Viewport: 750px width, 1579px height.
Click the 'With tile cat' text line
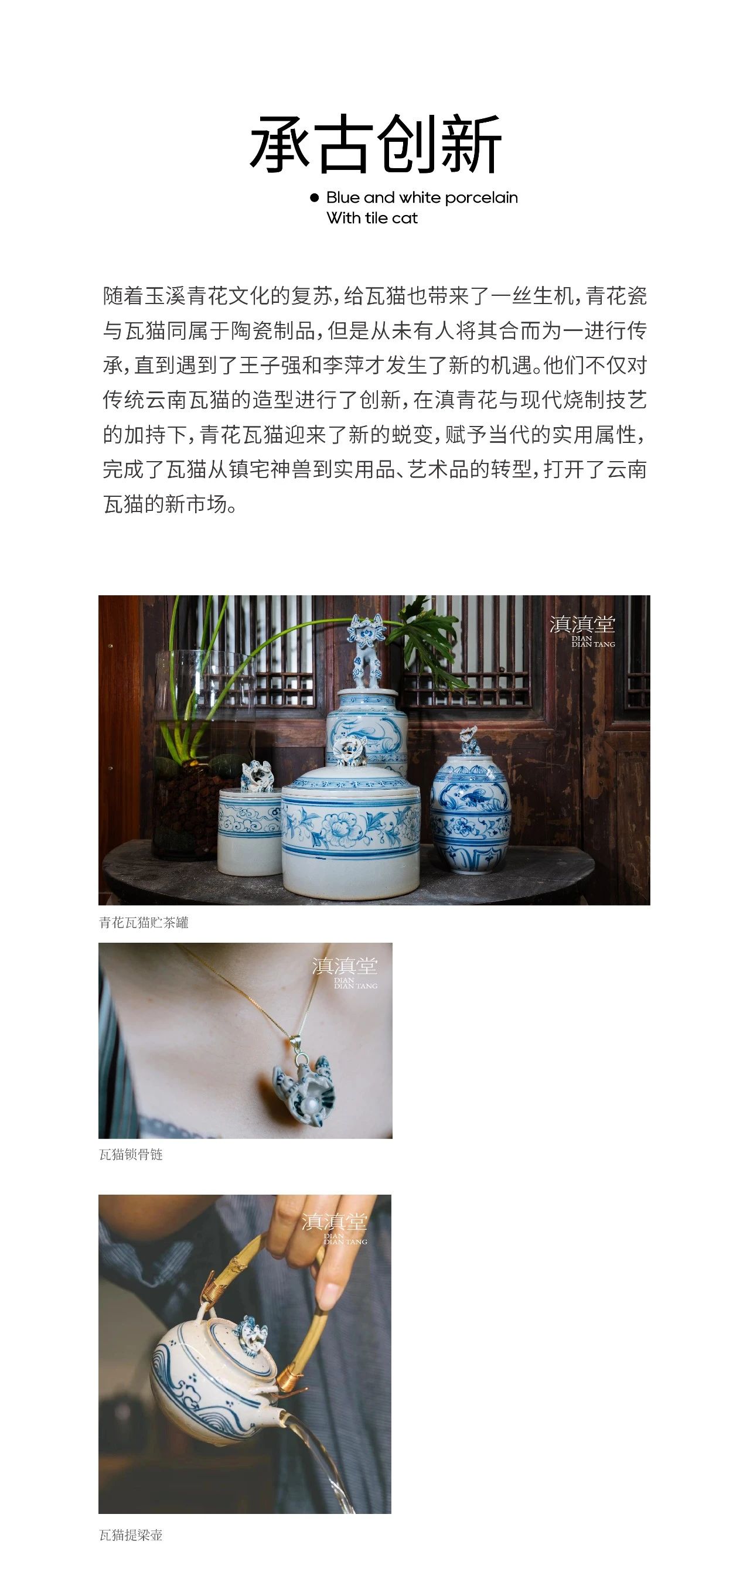(371, 218)
